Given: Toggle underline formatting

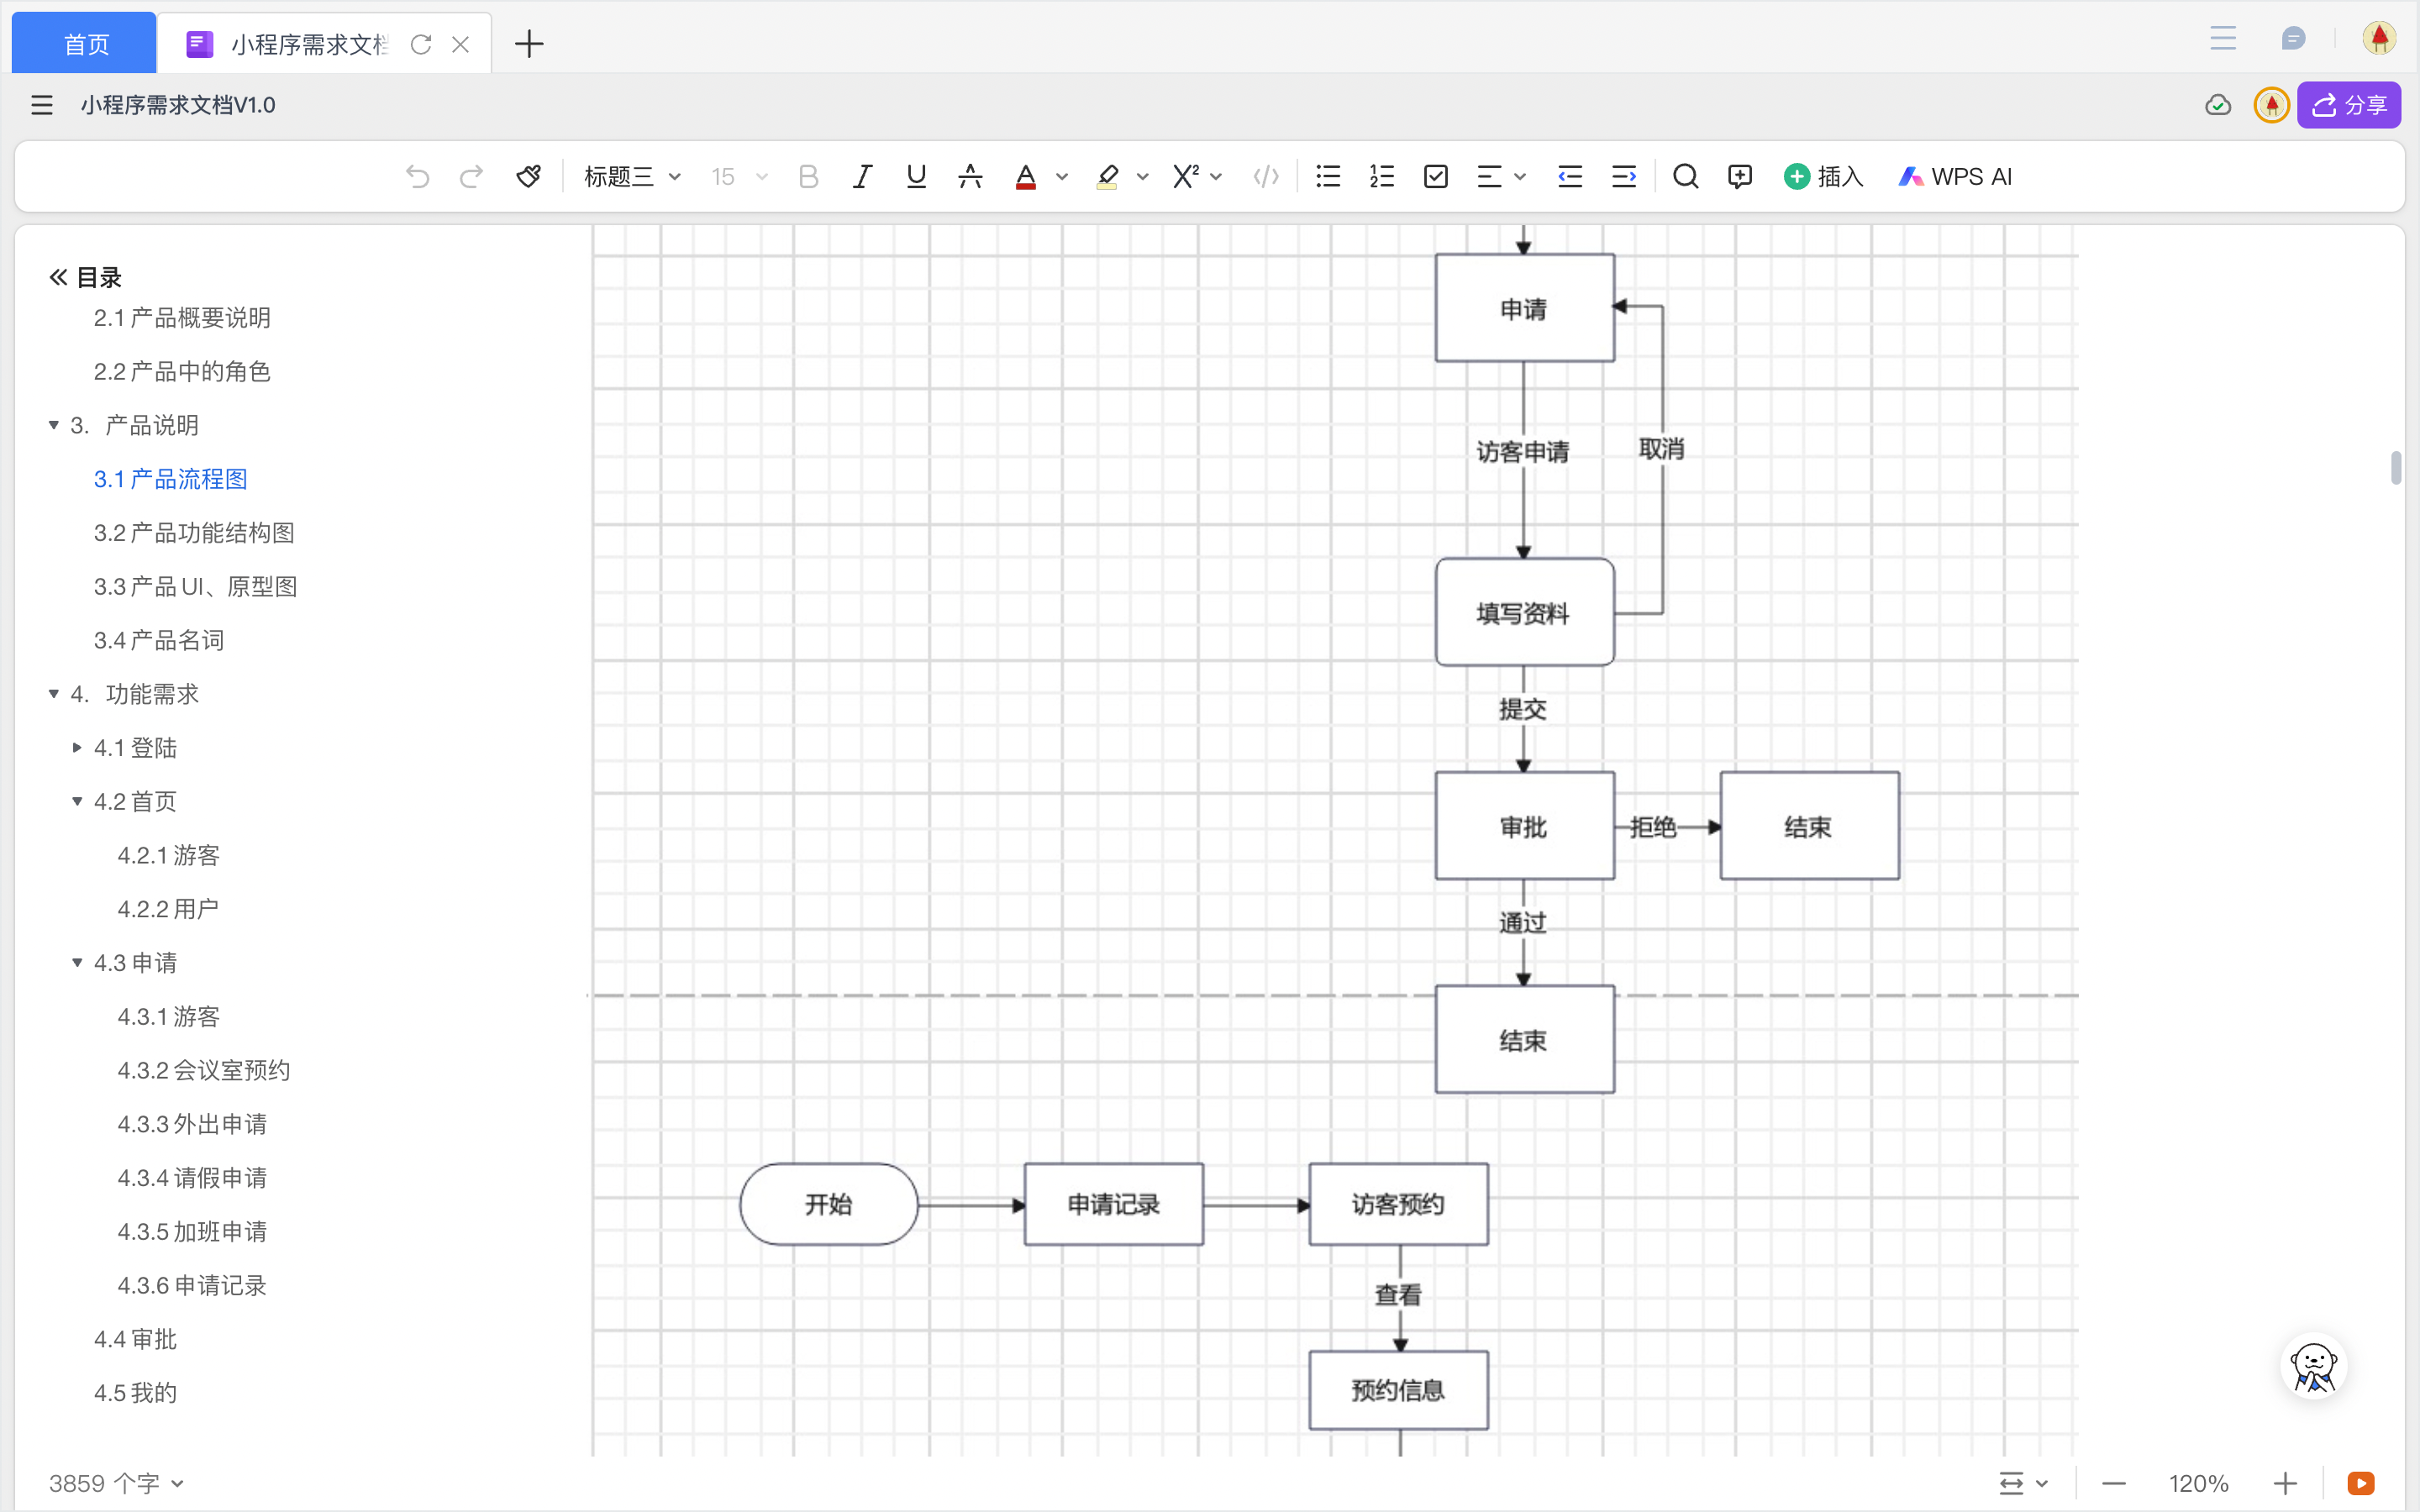Looking at the screenshot, I should (x=916, y=177).
